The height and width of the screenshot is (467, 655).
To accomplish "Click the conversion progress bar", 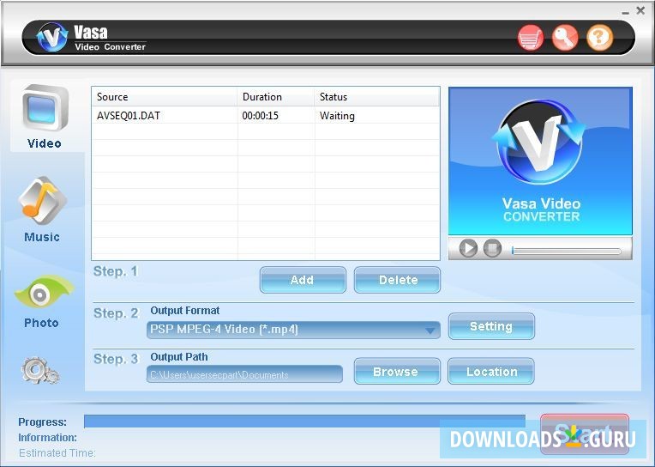I will 304,422.
